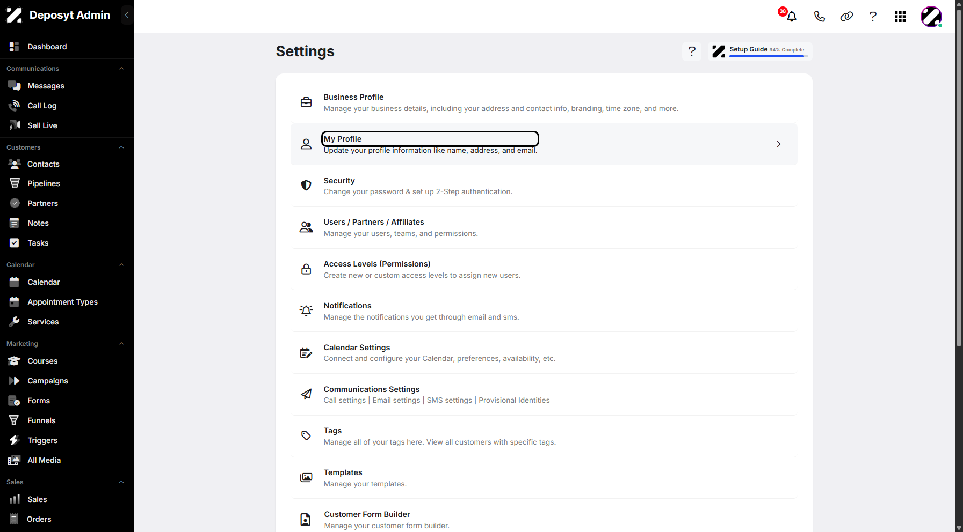The height and width of the screenshot is (532, 963).
Task: Open the Business Profile settings title
Action: pyautogui.click(x=353, y=97)
